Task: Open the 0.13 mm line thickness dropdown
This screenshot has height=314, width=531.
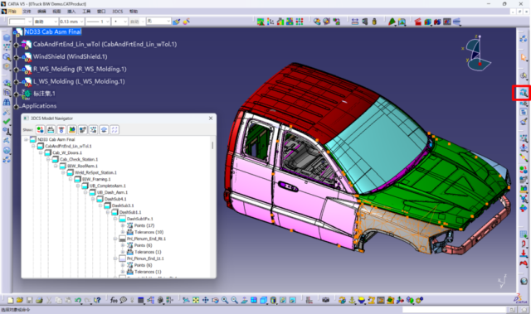Action: pos(81,22)
